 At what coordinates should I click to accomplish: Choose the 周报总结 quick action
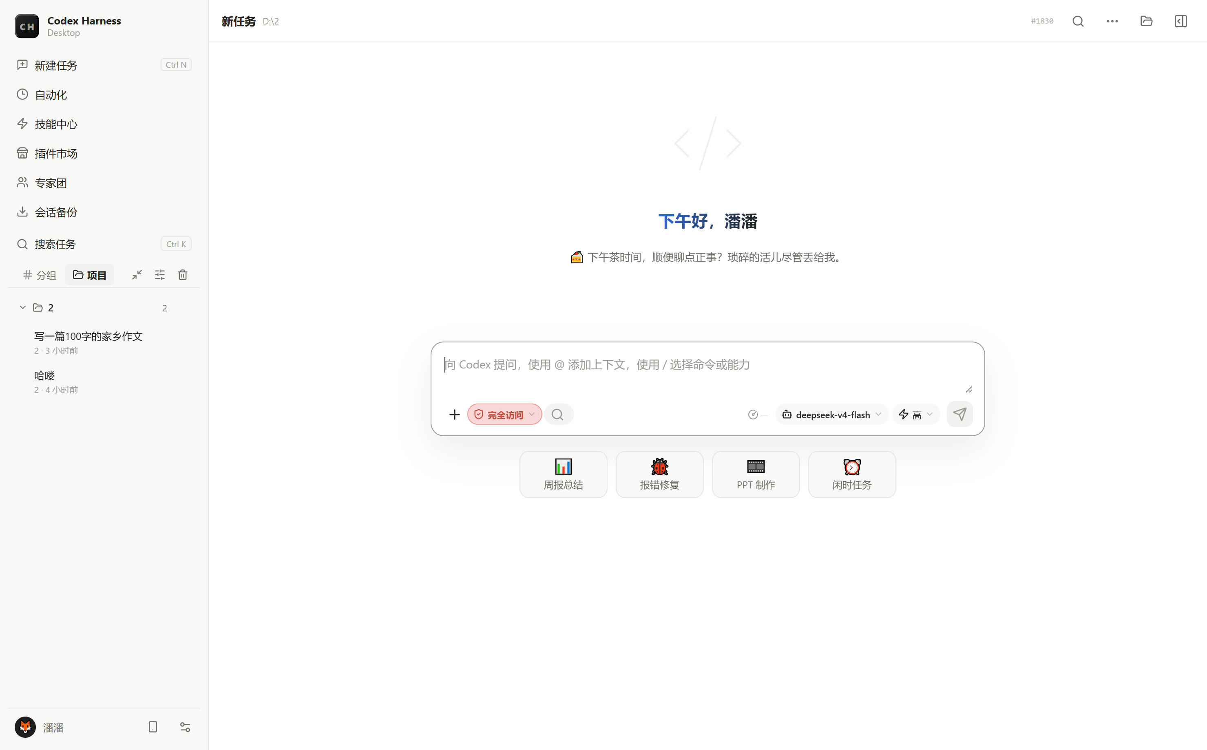click(563, 474)
